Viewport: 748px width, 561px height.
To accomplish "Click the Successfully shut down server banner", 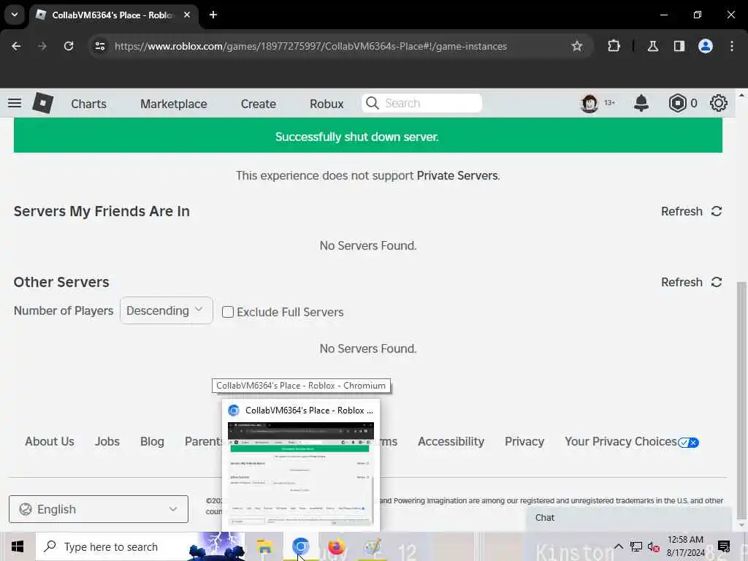I will tap(368, 136).
